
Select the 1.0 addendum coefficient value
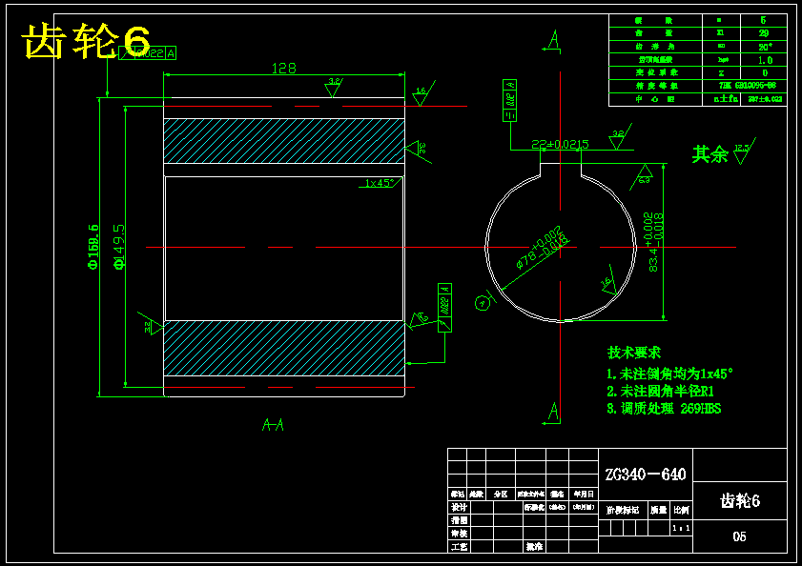coord(765,60)
